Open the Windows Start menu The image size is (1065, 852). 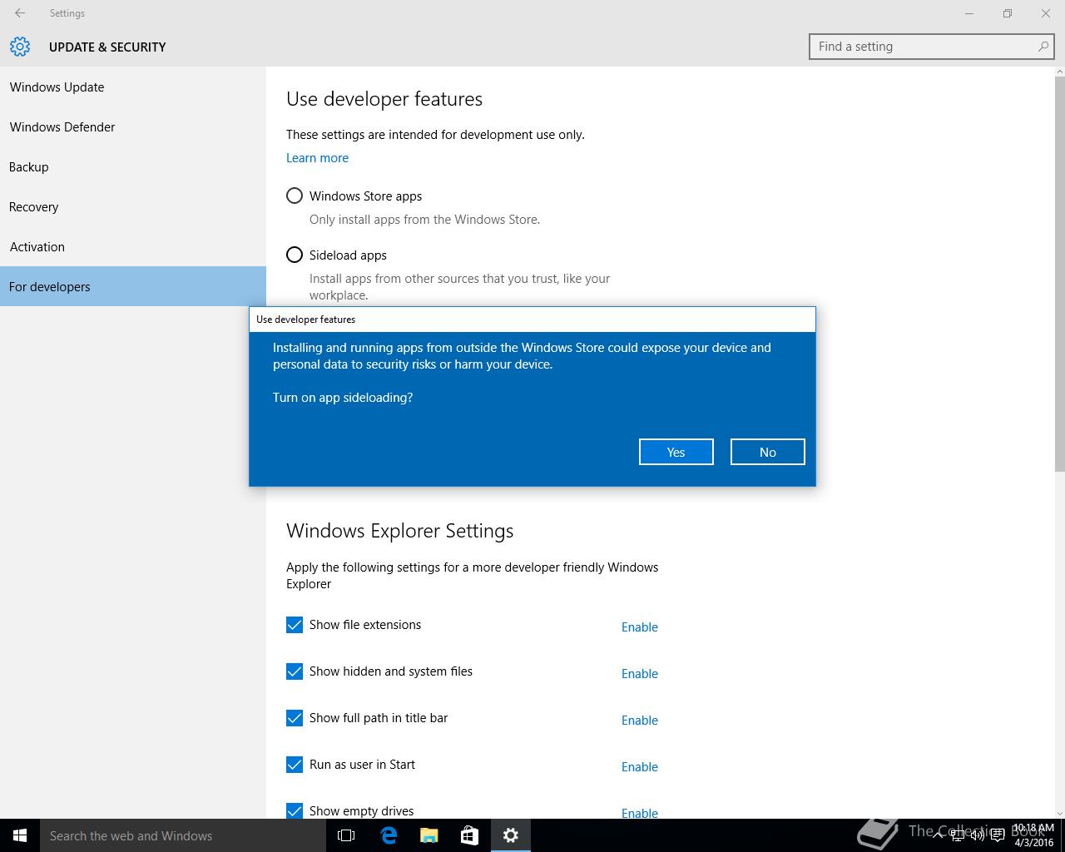20,835
